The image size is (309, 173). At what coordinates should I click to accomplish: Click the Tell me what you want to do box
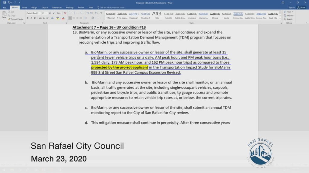click(x=112, y=8)
